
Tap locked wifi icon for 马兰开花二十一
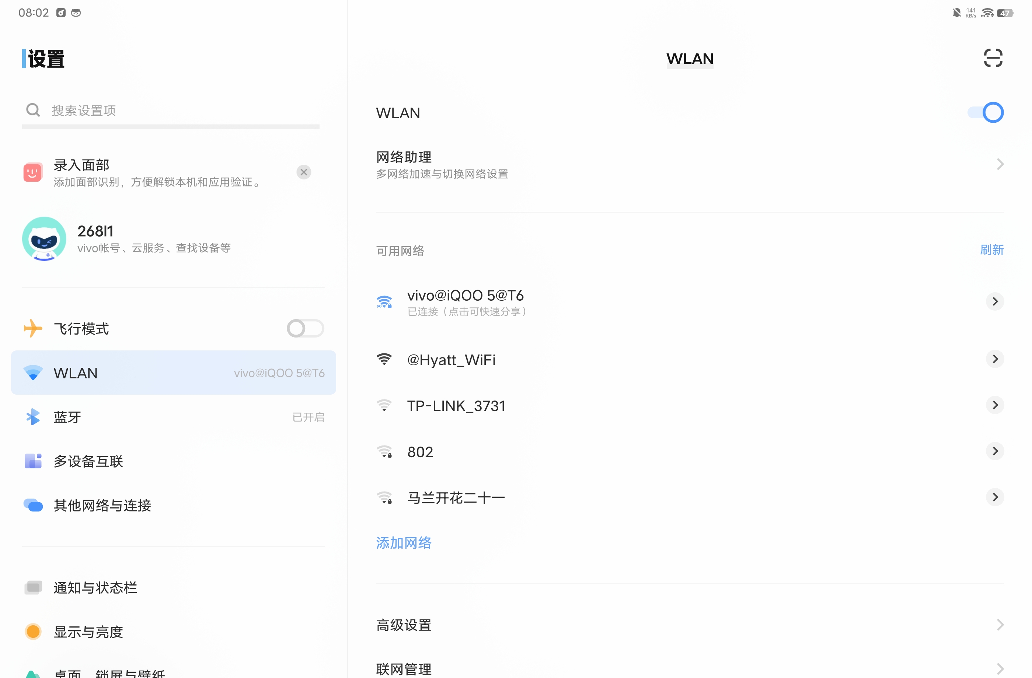point(384,498)
